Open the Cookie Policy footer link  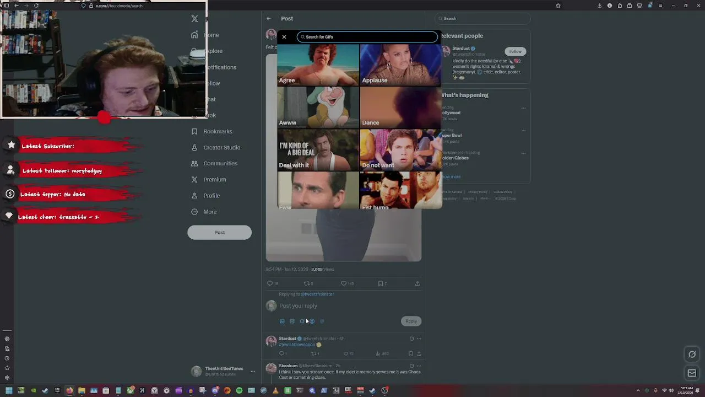[x=503, y=192]
